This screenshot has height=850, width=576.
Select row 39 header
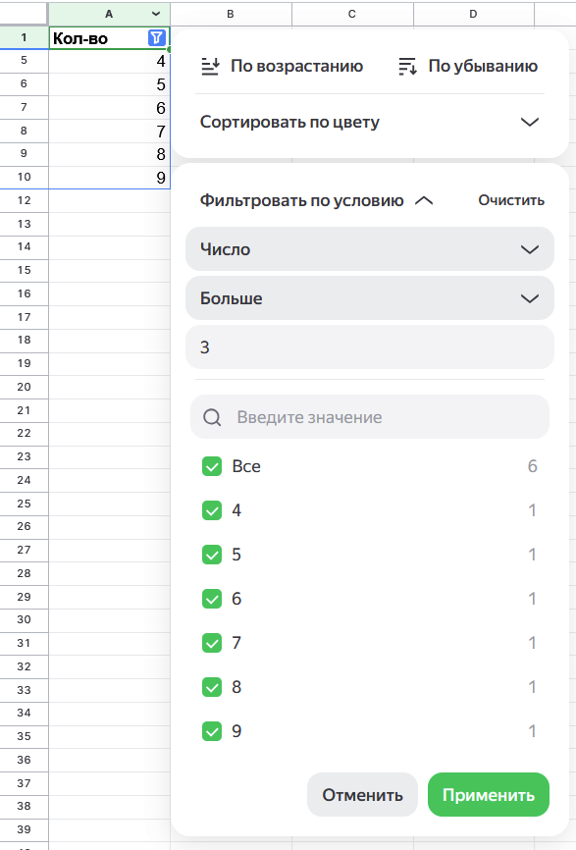click(24, 829)
